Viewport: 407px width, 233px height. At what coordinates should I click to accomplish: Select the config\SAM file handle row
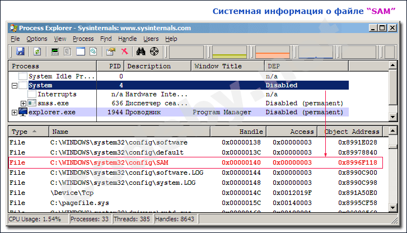coord(196,162)
